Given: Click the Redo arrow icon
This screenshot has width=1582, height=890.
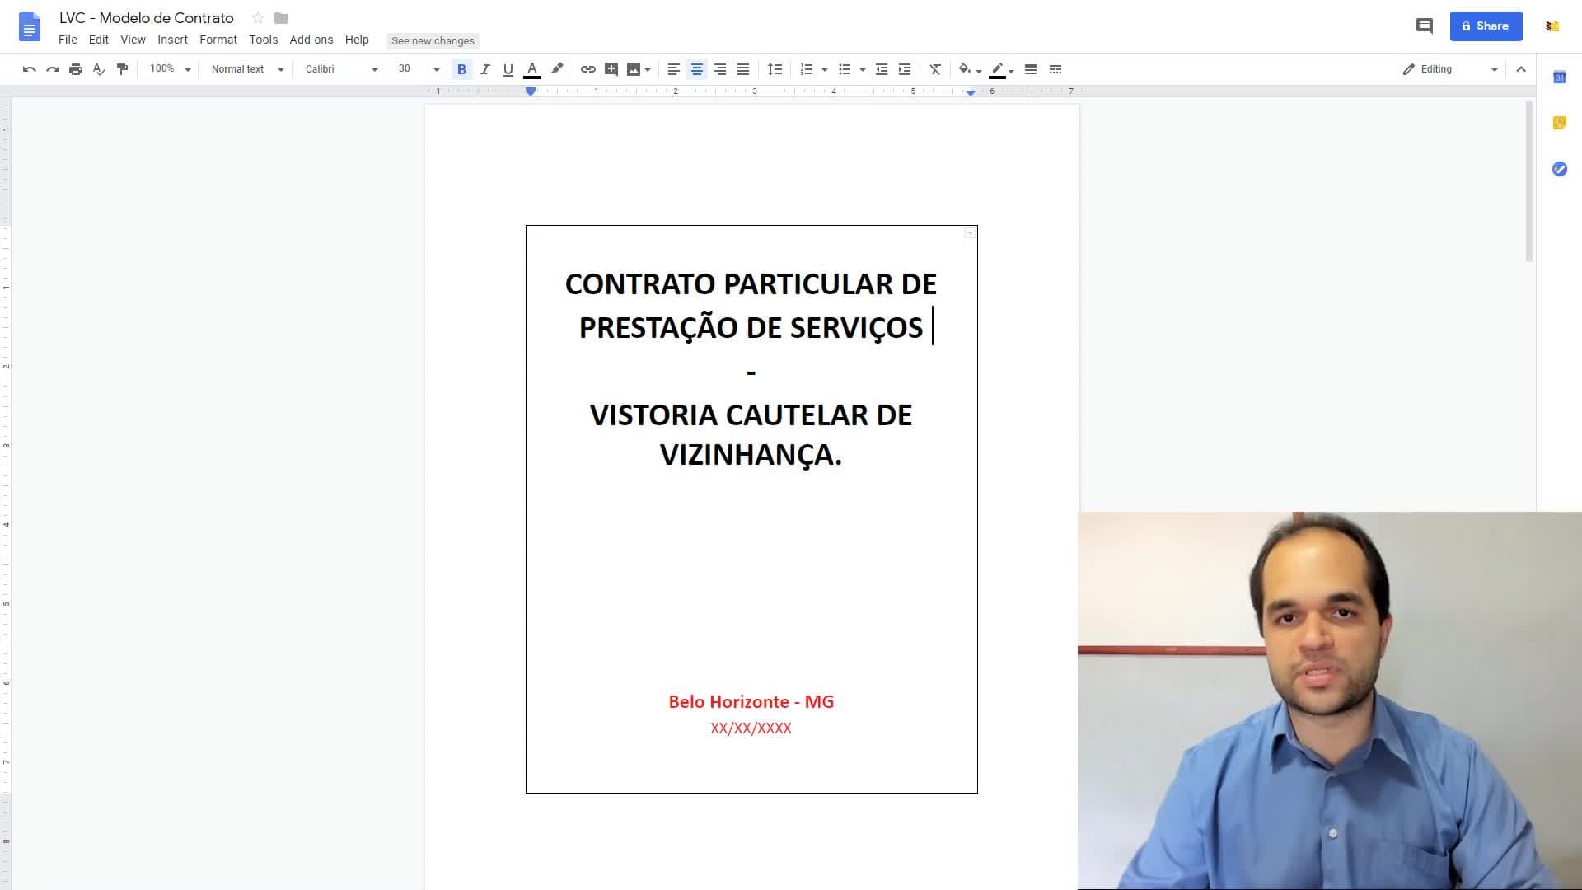Looking at the screenshot, I should [x=53, y=69].
